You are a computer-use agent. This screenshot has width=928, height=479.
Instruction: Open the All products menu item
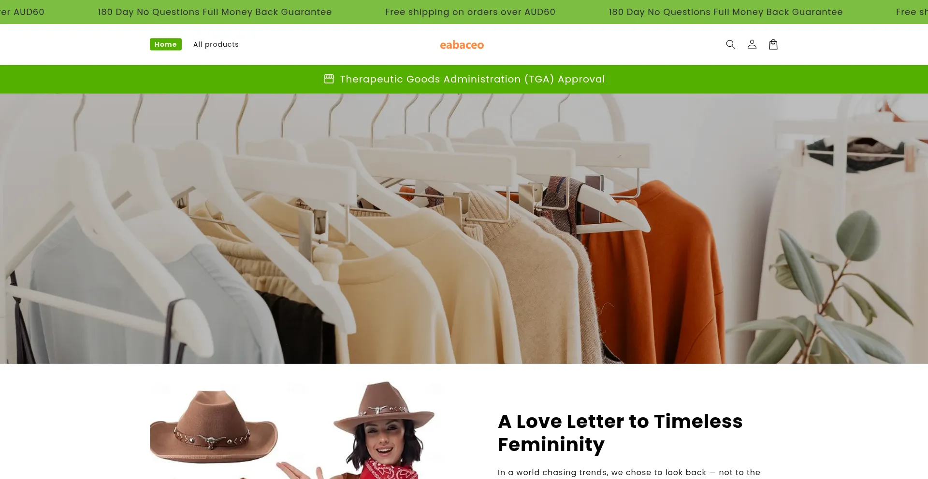pos(216,44)
